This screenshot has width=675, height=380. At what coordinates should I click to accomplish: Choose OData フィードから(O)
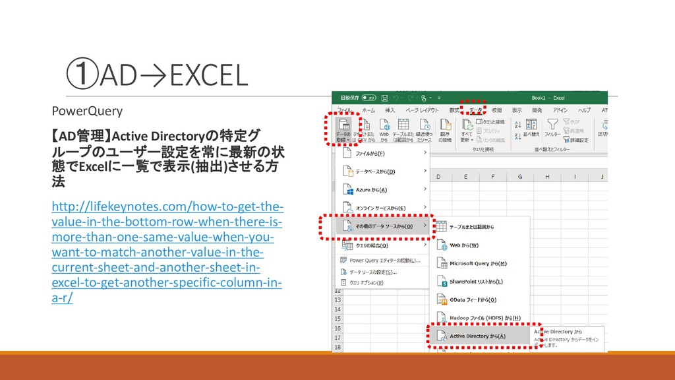480,300
